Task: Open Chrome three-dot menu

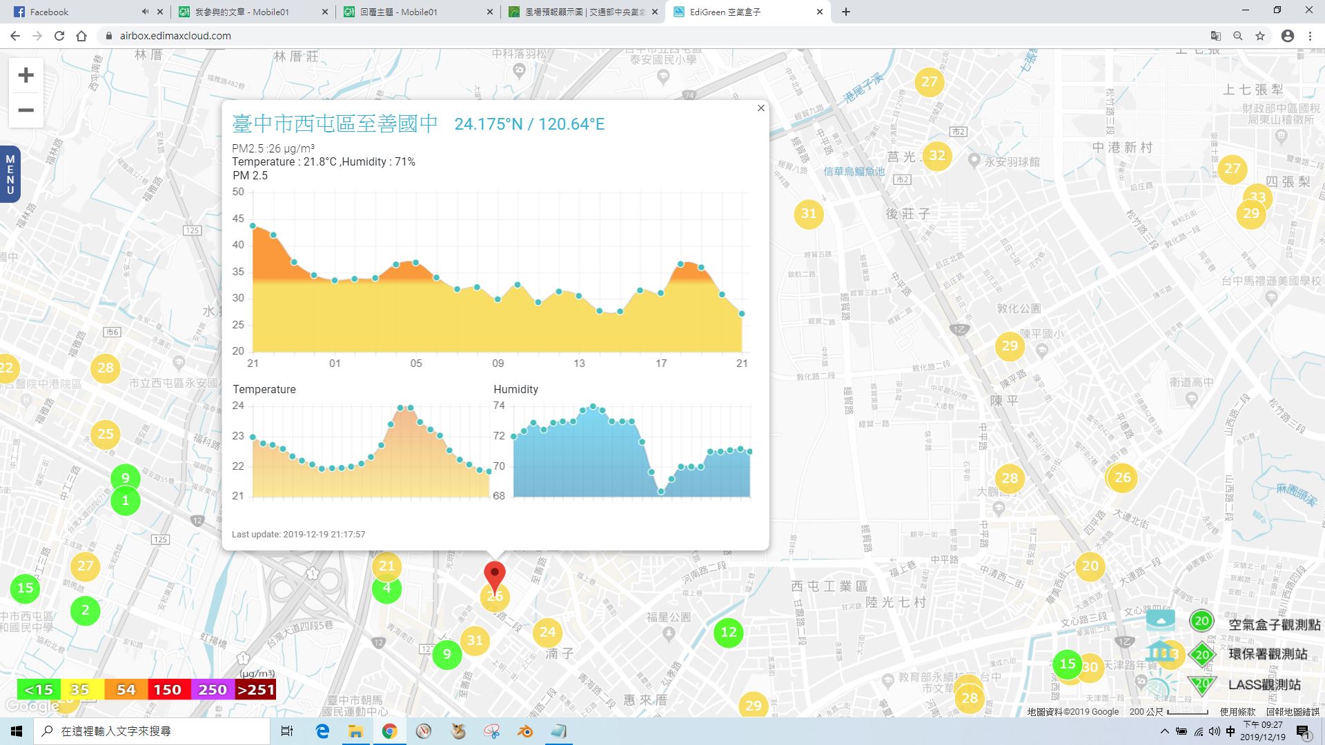Action: point(1310,36)
